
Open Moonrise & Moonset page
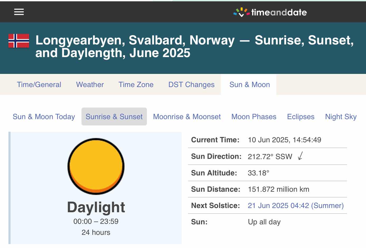pyautogui.click(x=187, y=117)
